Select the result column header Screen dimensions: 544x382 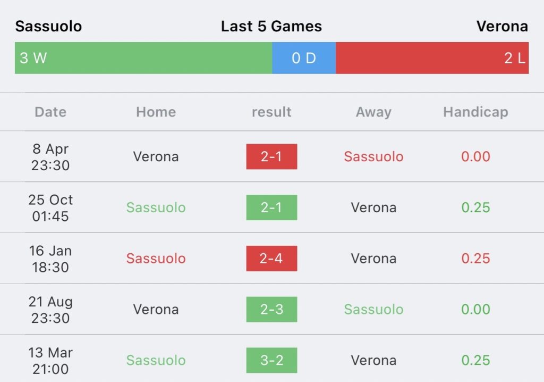271,112
